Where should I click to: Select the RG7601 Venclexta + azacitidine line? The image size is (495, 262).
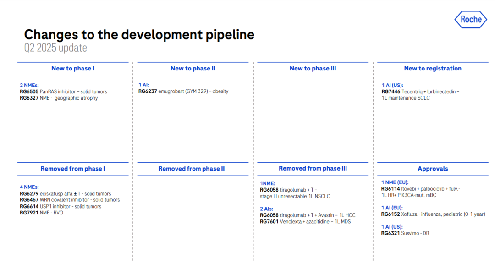click(x=305, y=221)
